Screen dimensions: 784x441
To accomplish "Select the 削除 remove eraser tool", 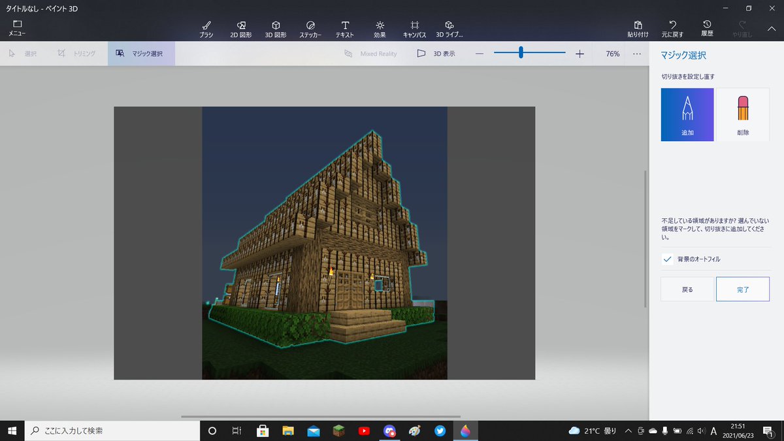I will (743, 114).
